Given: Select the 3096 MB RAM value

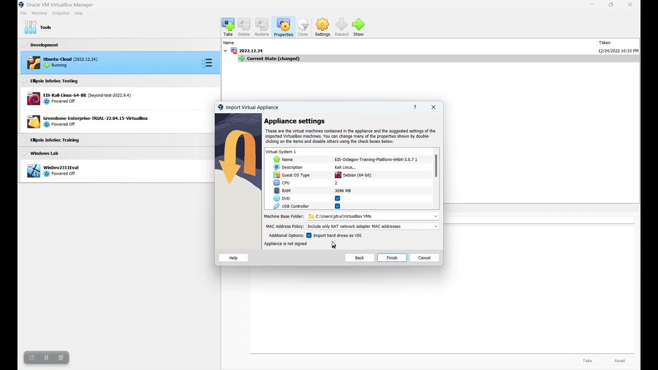Looking at the screenshot, I should [x=343, y=191].
